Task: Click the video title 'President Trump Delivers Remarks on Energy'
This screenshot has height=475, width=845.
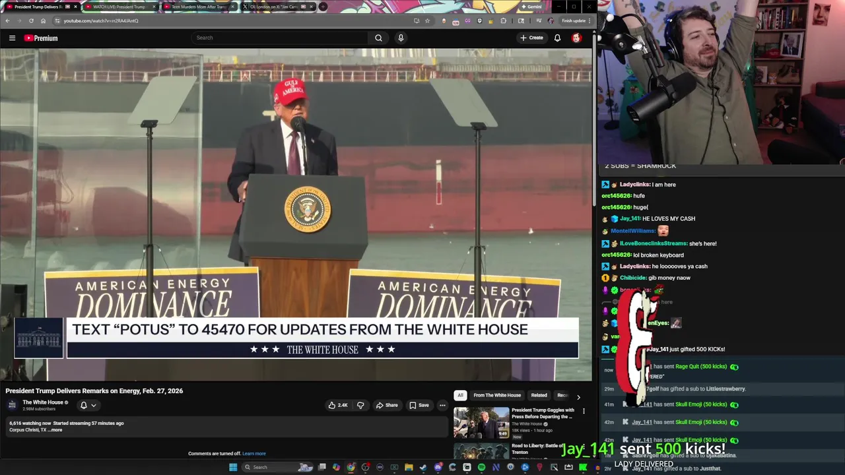Action: [x=94, y=391]
